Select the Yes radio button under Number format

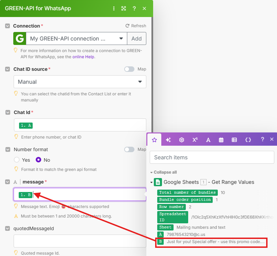point(17,160)
